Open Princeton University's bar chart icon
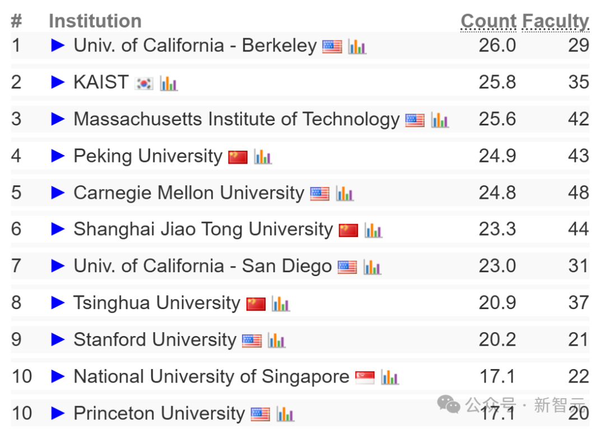 click(286, 413)
